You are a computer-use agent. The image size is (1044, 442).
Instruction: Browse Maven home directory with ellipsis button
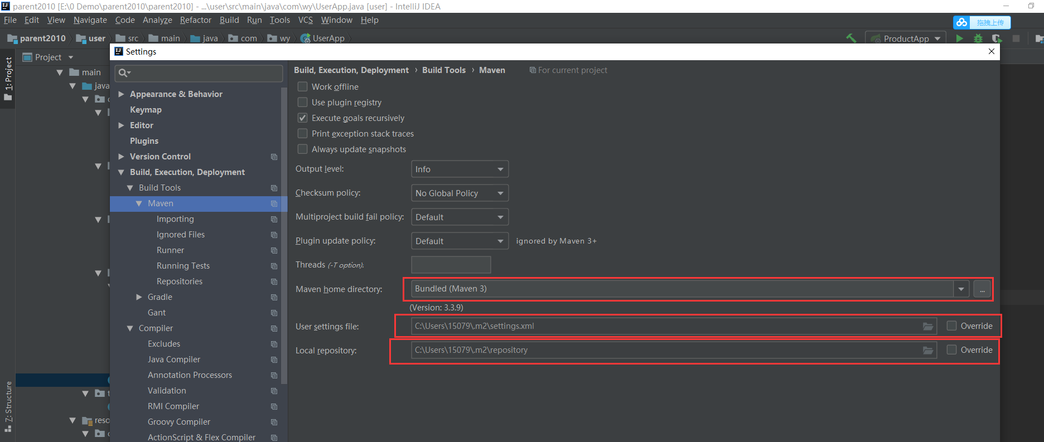(982, 289)
